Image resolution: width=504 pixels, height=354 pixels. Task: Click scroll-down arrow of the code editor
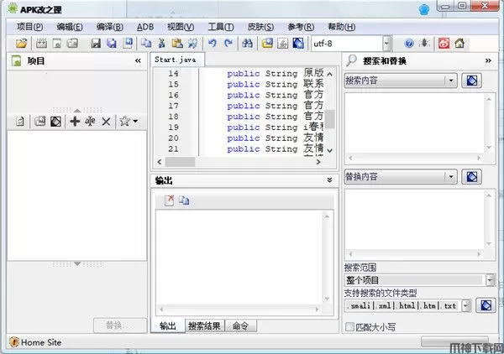[329, 150]
